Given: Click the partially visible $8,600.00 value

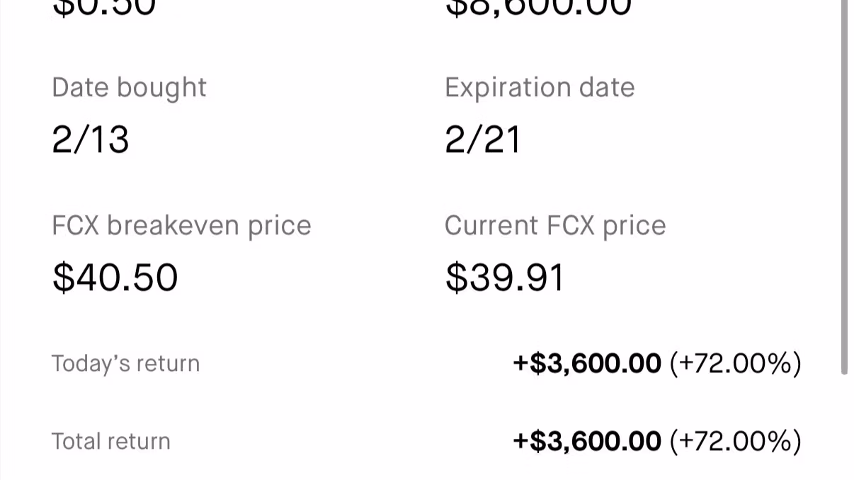Looking at the screenshot, I should pyautogui.click(x=538, y=7).
